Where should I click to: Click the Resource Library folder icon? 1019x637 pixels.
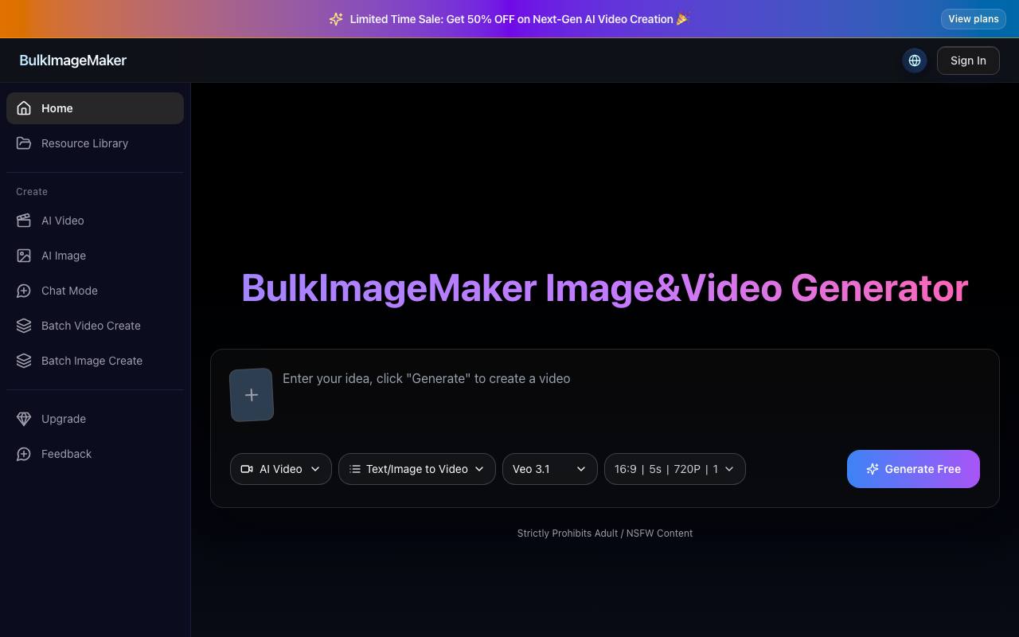24,143
